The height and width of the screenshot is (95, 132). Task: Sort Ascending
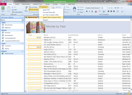coord(33,7)
